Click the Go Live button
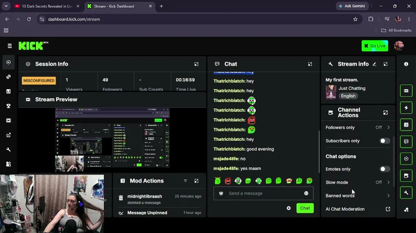416x233 pixels. click(375, 46)
